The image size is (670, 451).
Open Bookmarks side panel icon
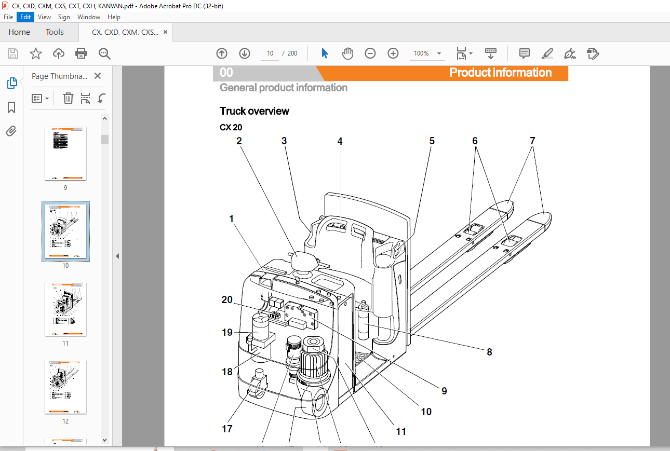[x=11, y=107]
